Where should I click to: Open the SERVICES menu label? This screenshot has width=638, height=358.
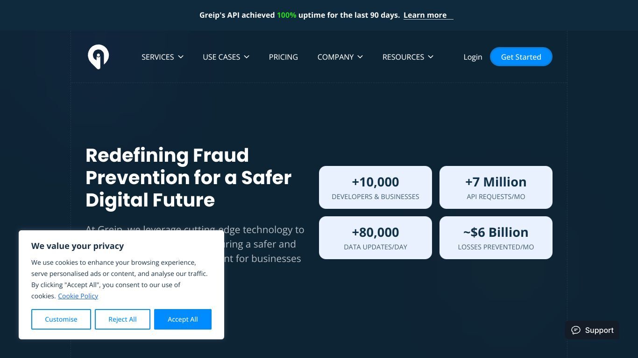tap(157, 57)
